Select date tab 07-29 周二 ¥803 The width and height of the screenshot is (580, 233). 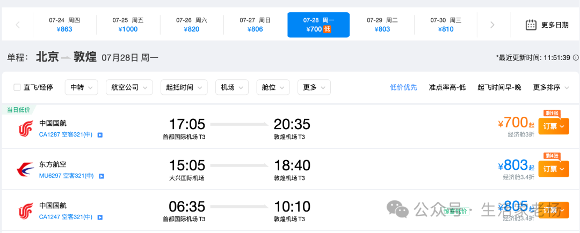[x=382, y=25]
